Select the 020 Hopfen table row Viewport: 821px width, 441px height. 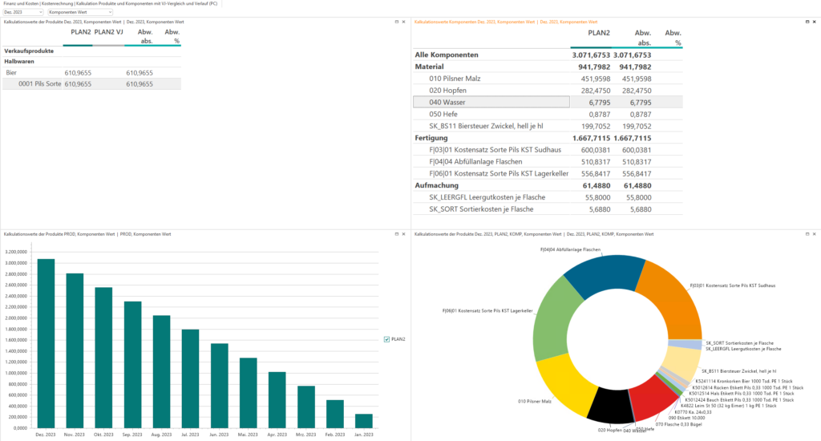(x=548, y=91)
